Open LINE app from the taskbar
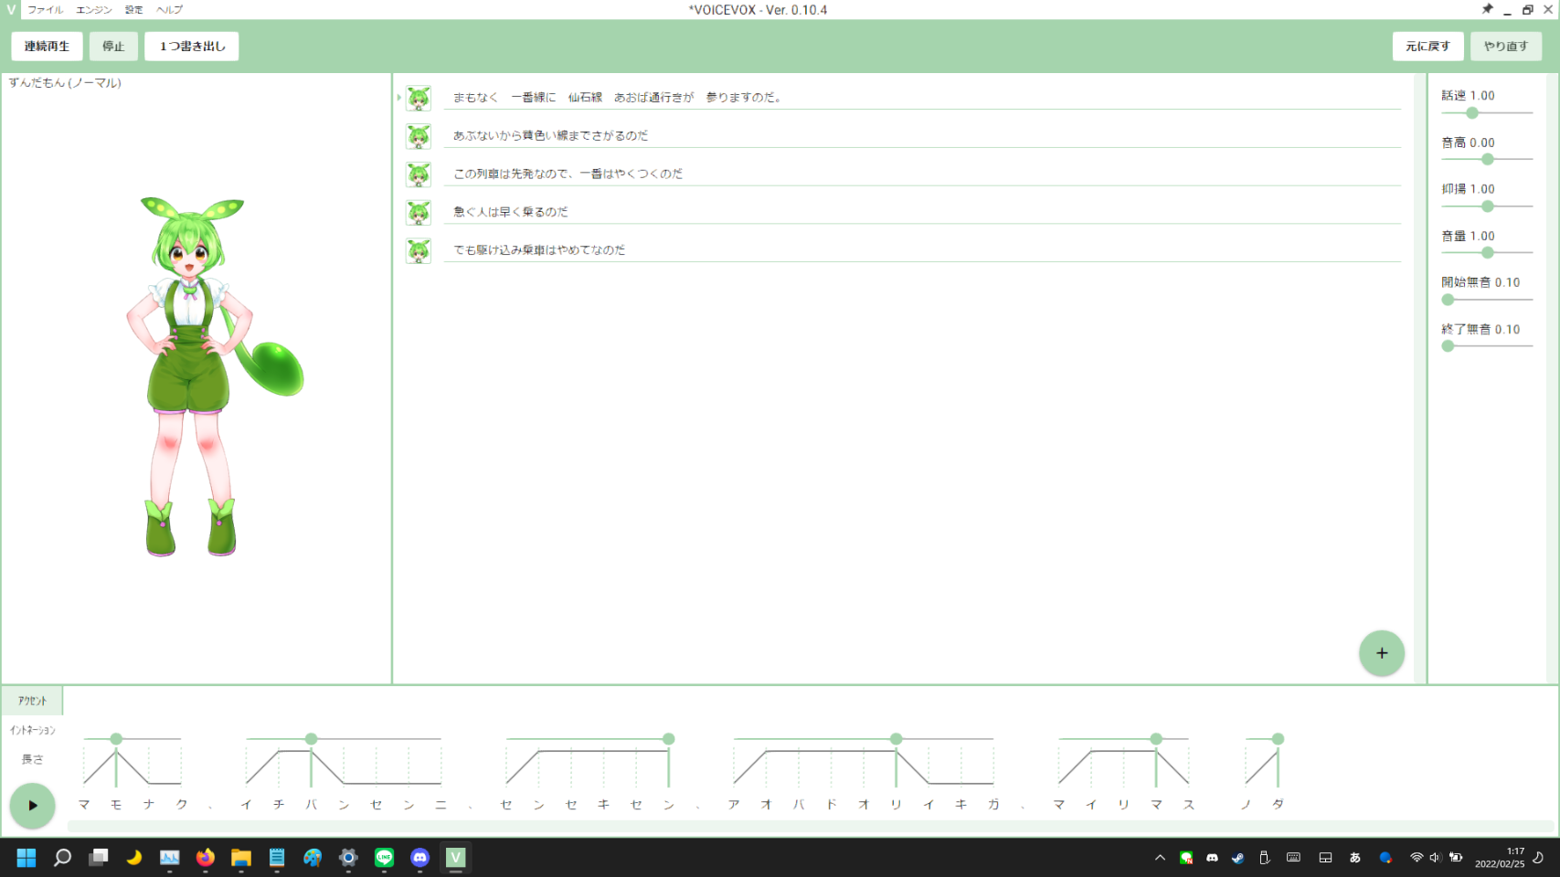The image size is (1560, 877). pos(384,858)
